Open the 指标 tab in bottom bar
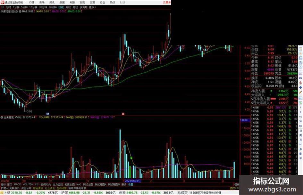Screen dimensions: 303x195 3,184
